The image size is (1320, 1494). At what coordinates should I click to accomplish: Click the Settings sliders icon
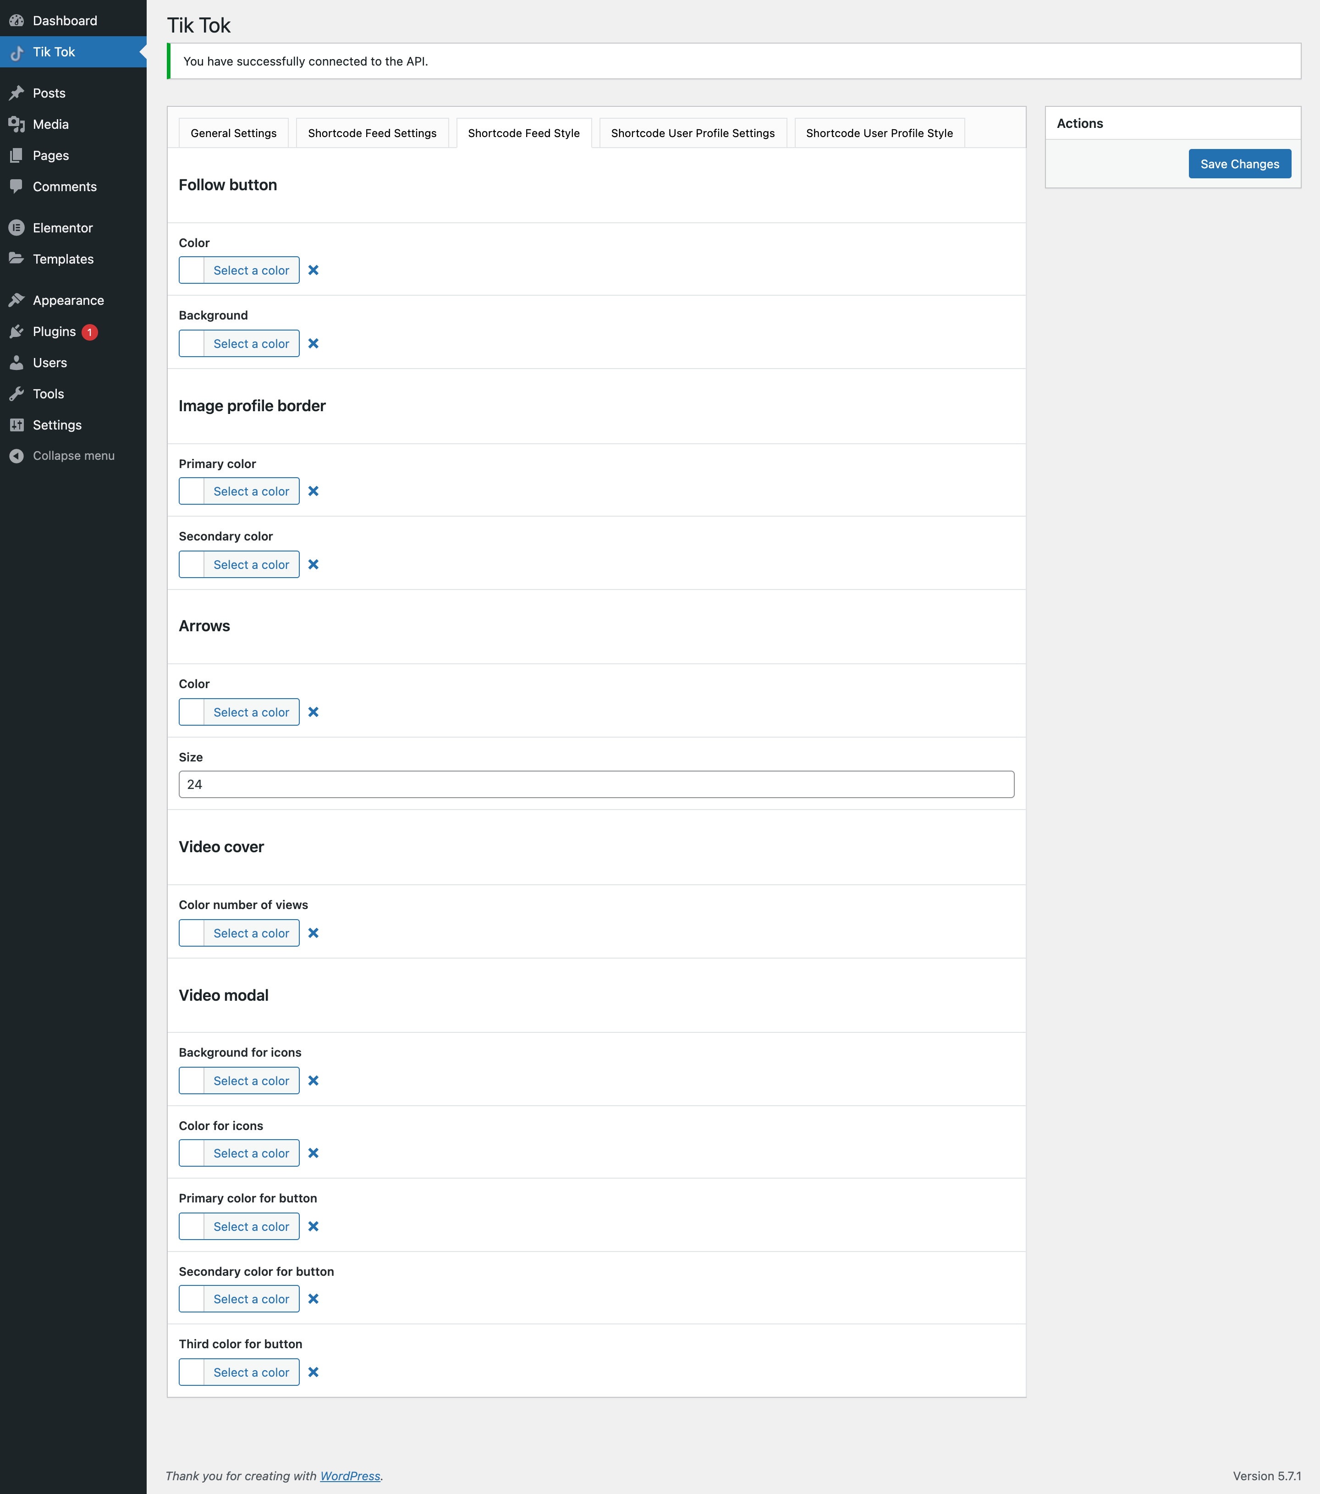17,424
